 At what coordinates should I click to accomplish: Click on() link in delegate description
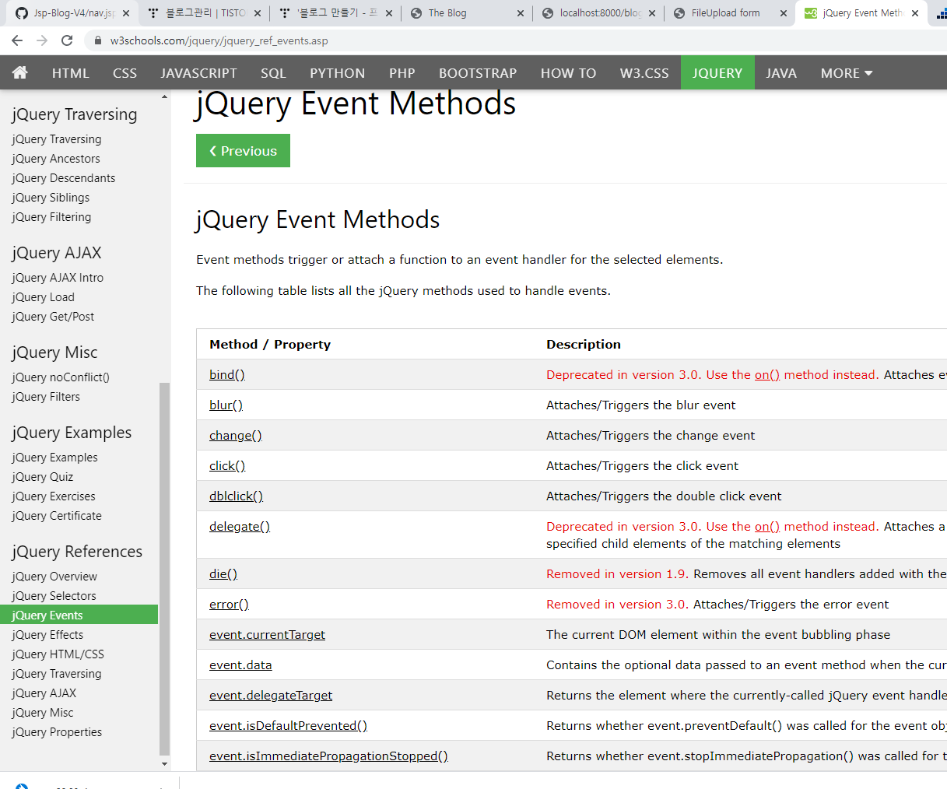767,526
